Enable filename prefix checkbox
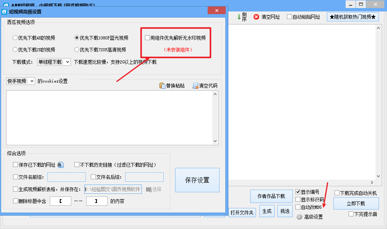This screenshot has height=229, width=387. tap(16, 177)
